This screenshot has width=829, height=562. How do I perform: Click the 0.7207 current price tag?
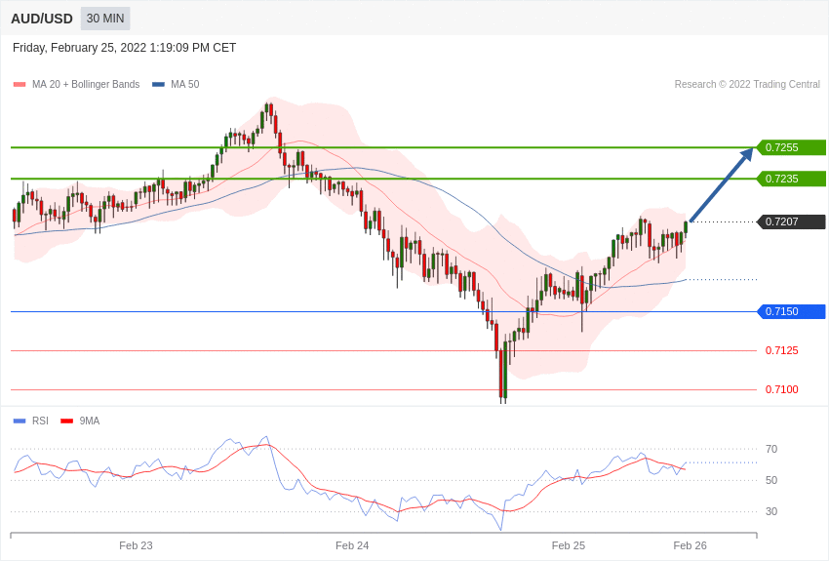[x=791, y=221]
